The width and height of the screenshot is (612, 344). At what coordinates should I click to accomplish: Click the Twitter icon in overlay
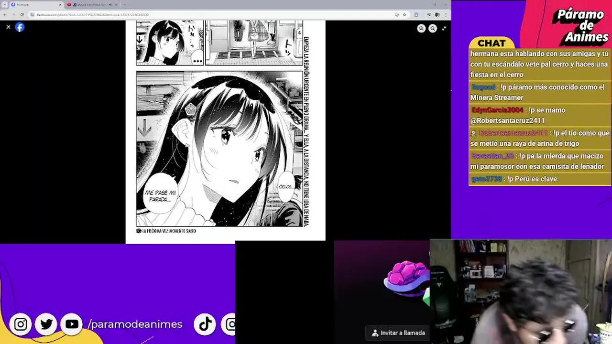tap(46, 324)
